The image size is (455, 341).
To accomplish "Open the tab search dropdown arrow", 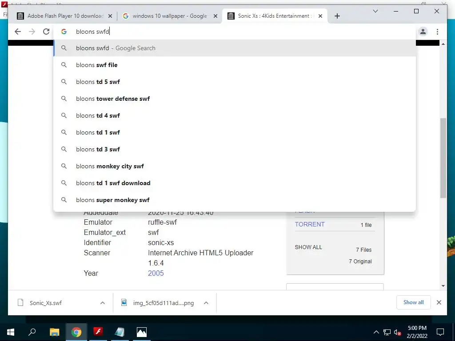I will [x=375, y=11].
